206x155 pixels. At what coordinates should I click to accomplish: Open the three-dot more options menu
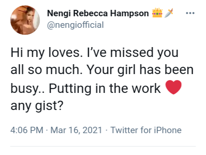tap(190, 13)
